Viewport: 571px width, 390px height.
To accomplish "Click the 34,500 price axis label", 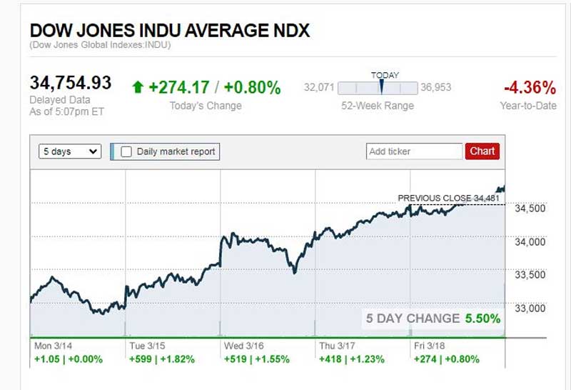I will click(530, 209).
